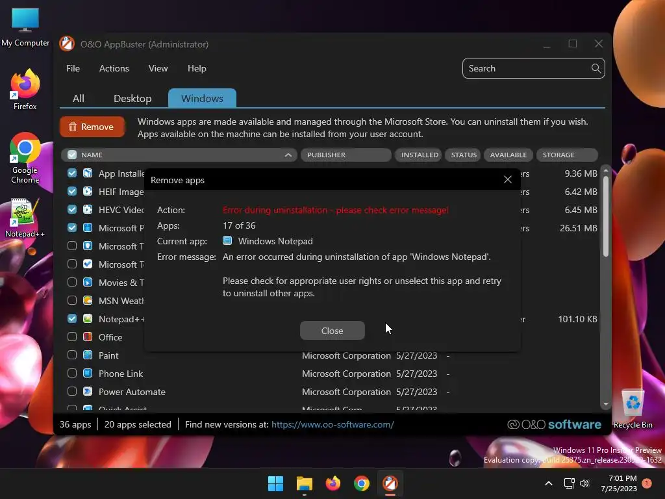Open Google Chrome desktop shortcut
665x499 pixels.
click(25, 158)
